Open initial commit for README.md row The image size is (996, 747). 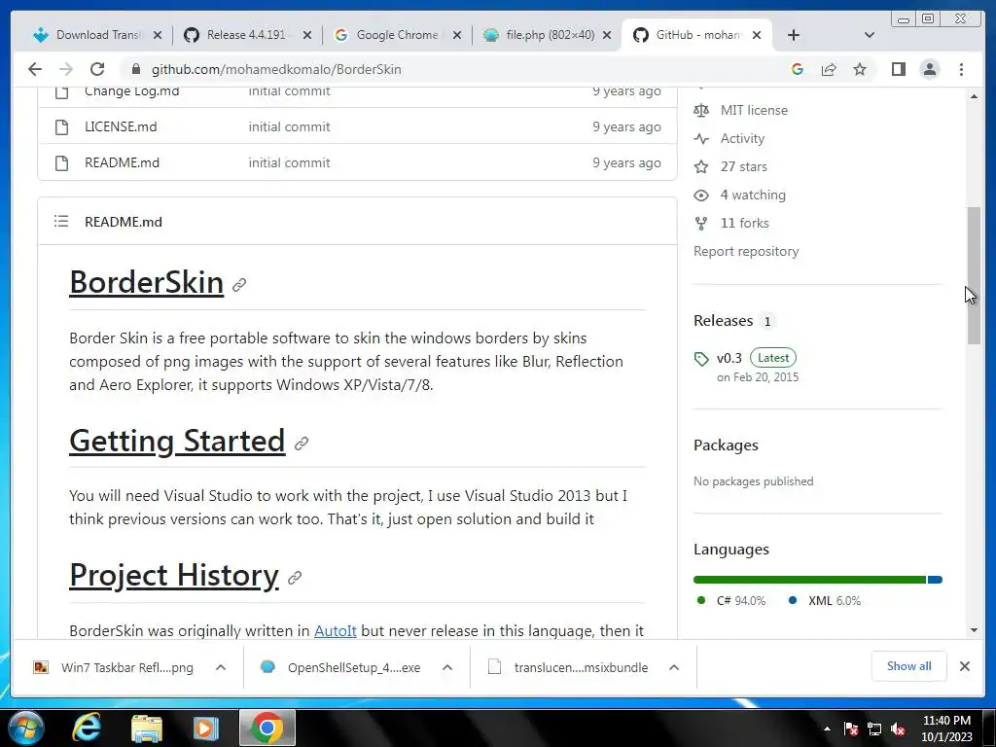[289, 162]
